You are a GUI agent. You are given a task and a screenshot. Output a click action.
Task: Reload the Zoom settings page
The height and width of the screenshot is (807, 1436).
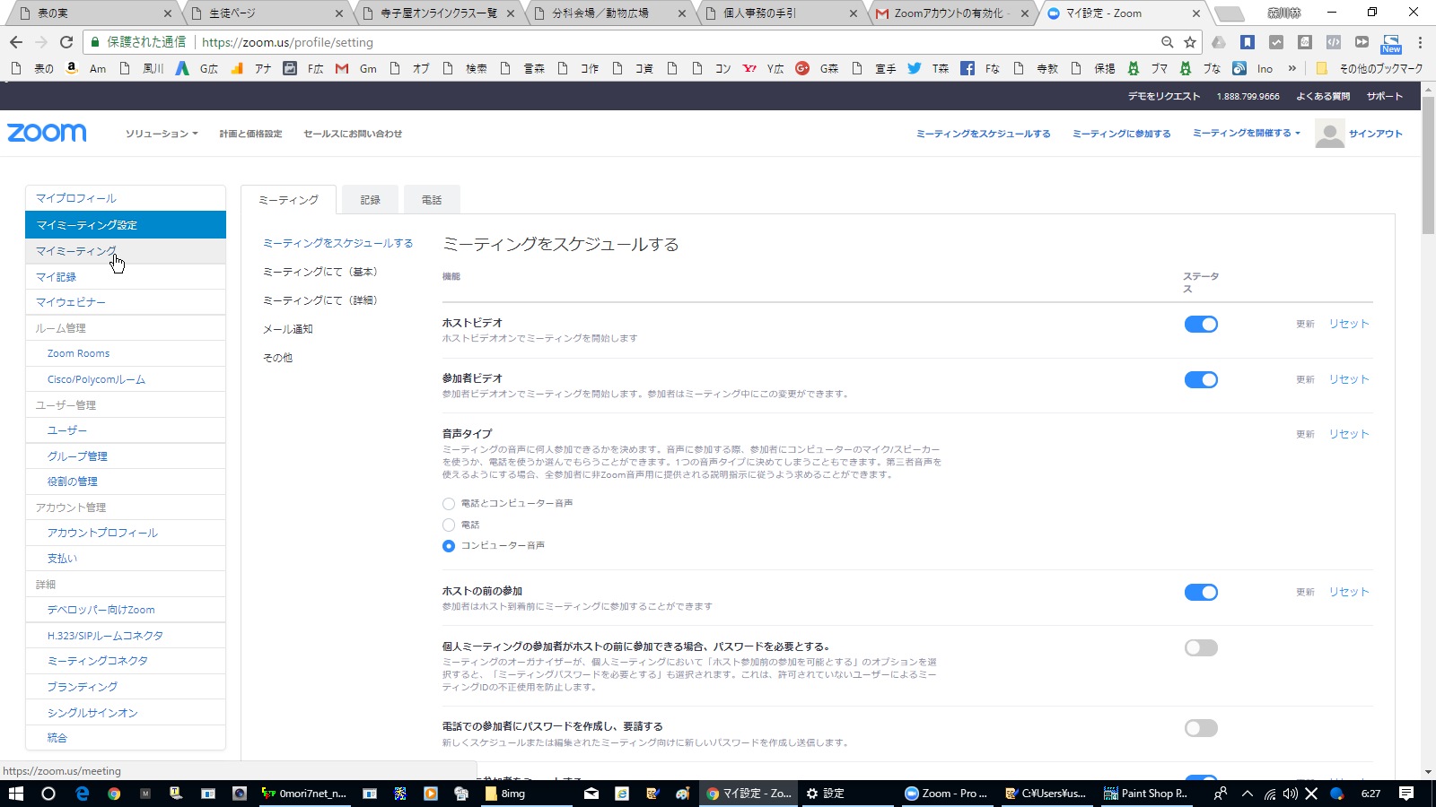[x=66, y=42]
